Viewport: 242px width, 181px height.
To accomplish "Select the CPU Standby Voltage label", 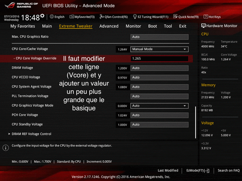I will point(27,124).
